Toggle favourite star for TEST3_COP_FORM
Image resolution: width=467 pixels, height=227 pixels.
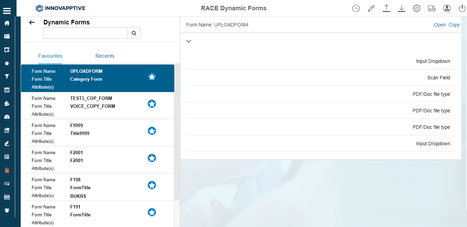152,104
